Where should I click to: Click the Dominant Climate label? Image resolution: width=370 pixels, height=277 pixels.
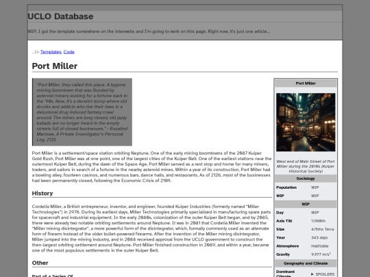pos(285,274)
